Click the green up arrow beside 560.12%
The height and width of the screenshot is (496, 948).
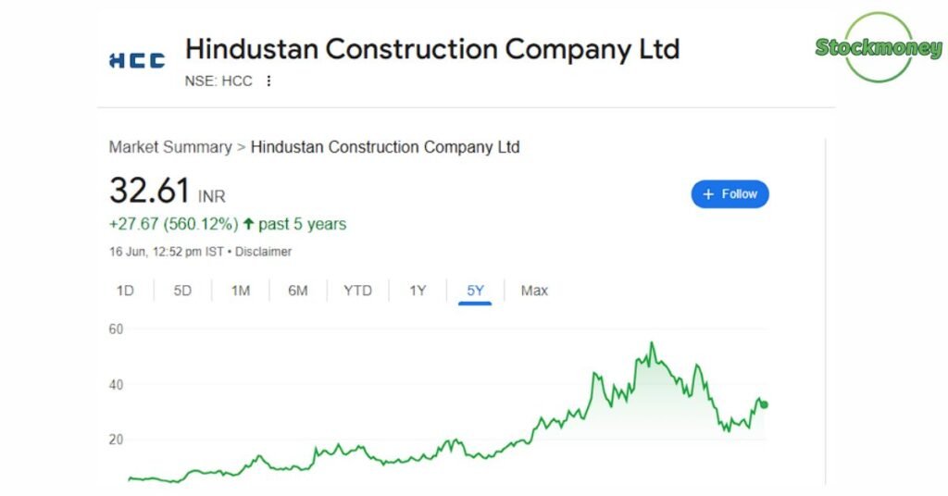pyautogui.click(x=248, y=224)
